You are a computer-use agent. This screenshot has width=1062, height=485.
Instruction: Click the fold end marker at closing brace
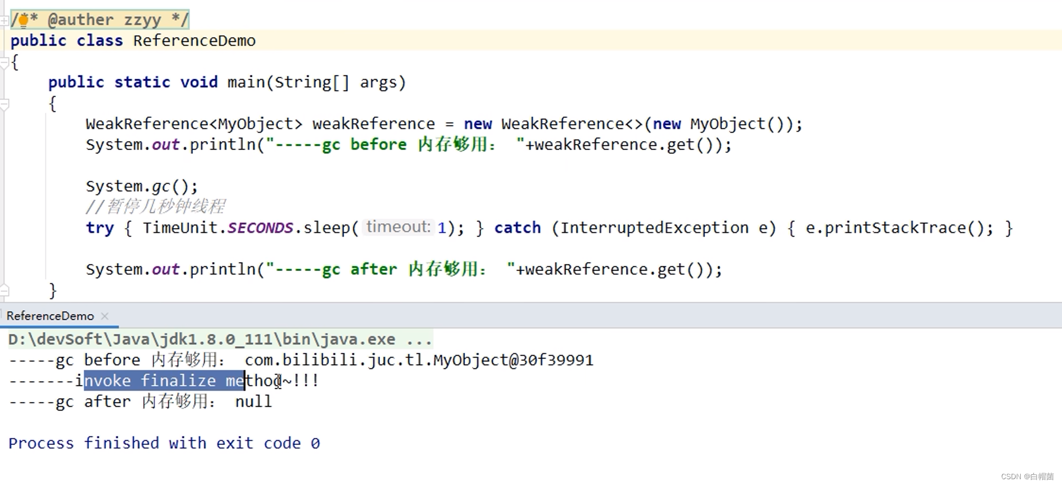coord(4,290)
